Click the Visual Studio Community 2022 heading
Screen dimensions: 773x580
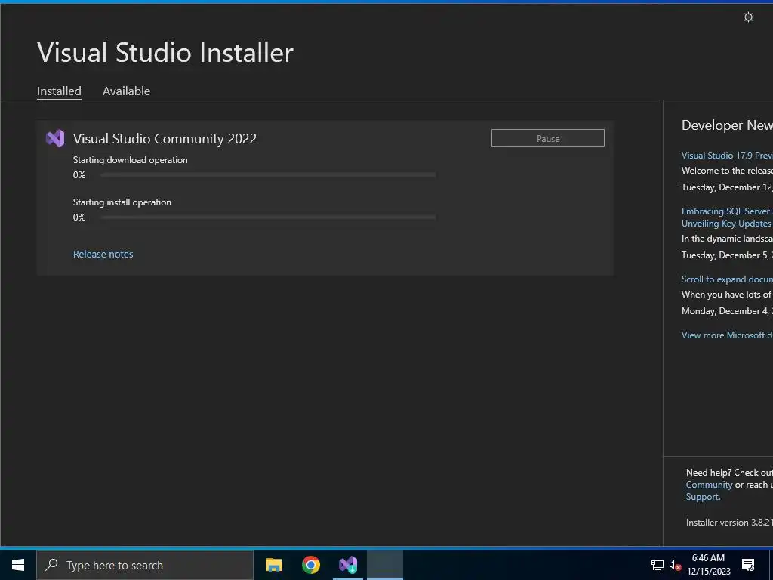[165, 139]
